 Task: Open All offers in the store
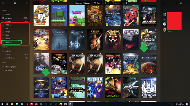coord(9,70)
